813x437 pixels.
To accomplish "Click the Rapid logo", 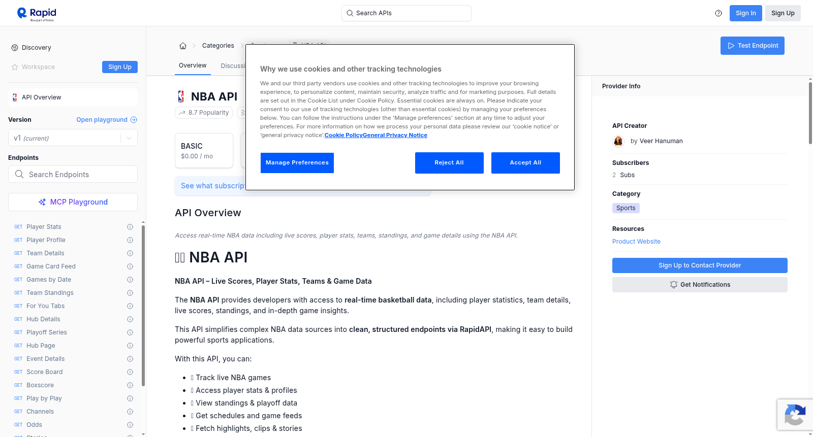I will (x=37, y=14).
